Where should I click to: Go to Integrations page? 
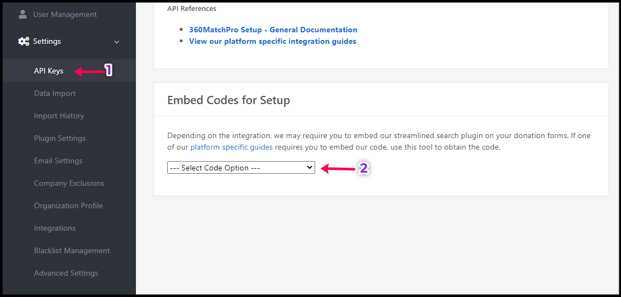55,228
